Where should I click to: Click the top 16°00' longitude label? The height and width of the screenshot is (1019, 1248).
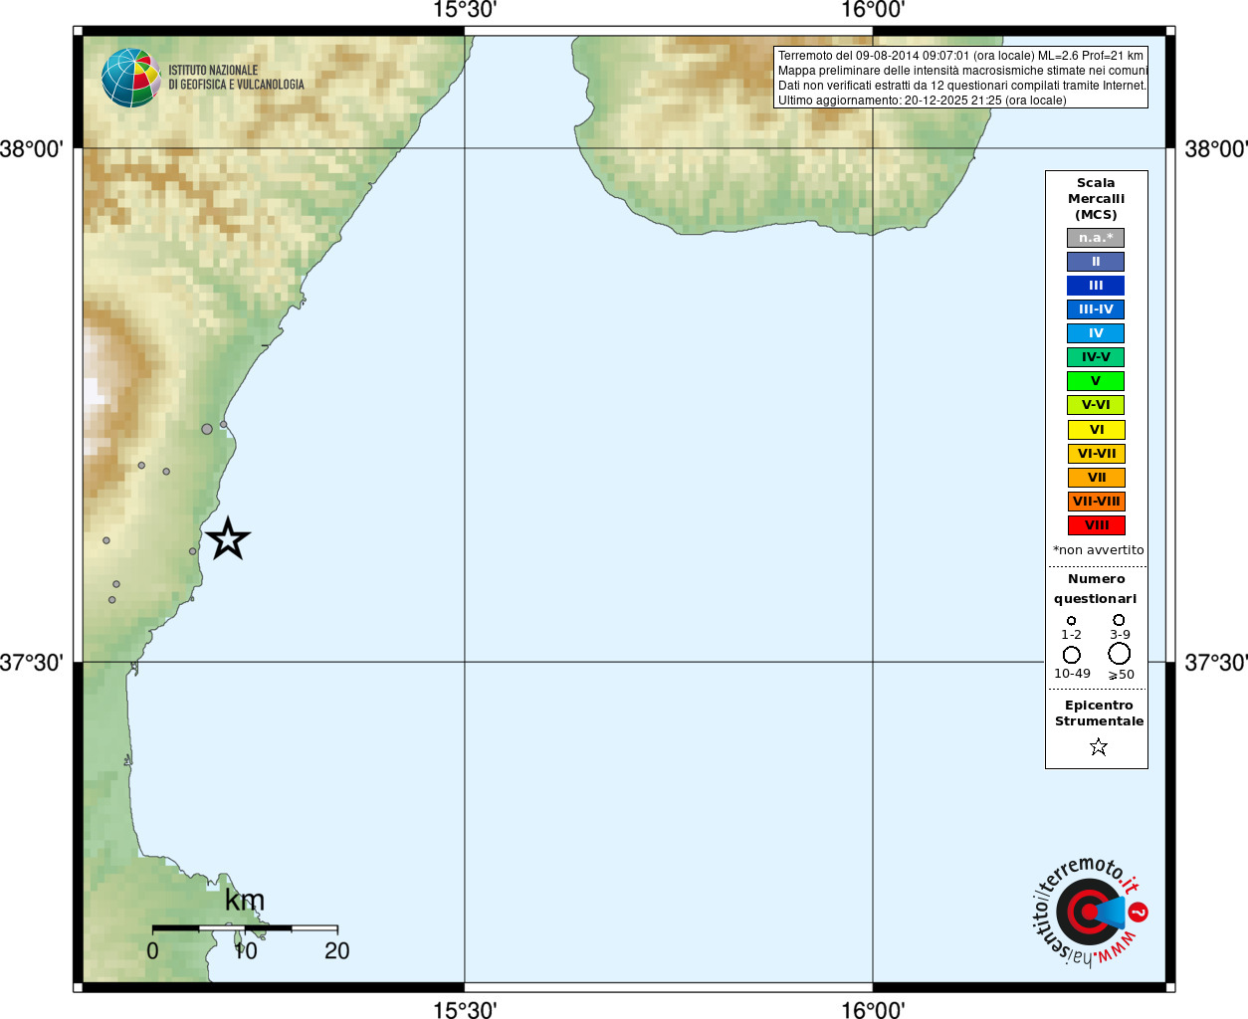tap(873, 10)
